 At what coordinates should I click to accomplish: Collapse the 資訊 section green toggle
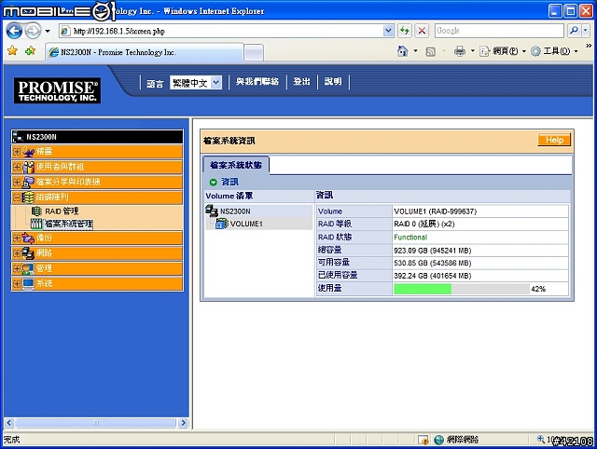pyautogui.click(x=214, y=183)
